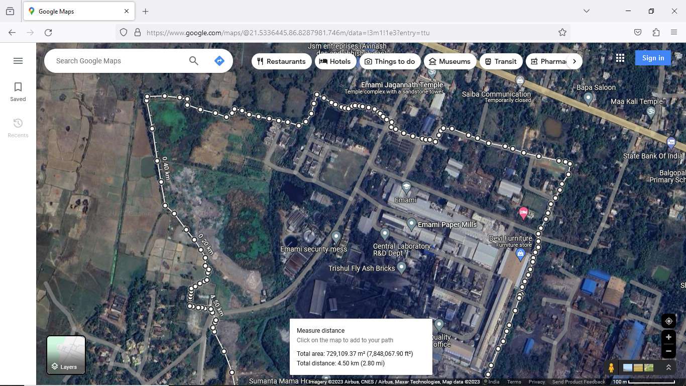Click the Total distance 4.50 km text
This screenshot has width=686, height=386.
point(340,363)
